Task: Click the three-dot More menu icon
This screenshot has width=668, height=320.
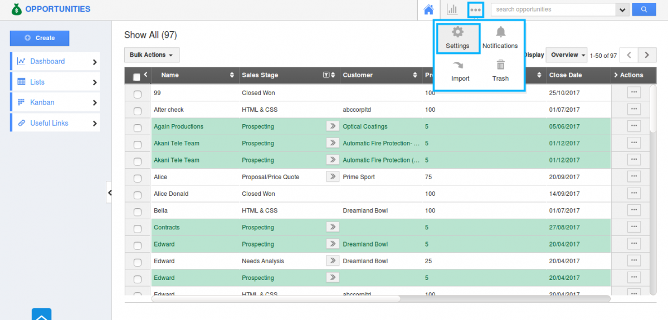Action: [475, 9]
